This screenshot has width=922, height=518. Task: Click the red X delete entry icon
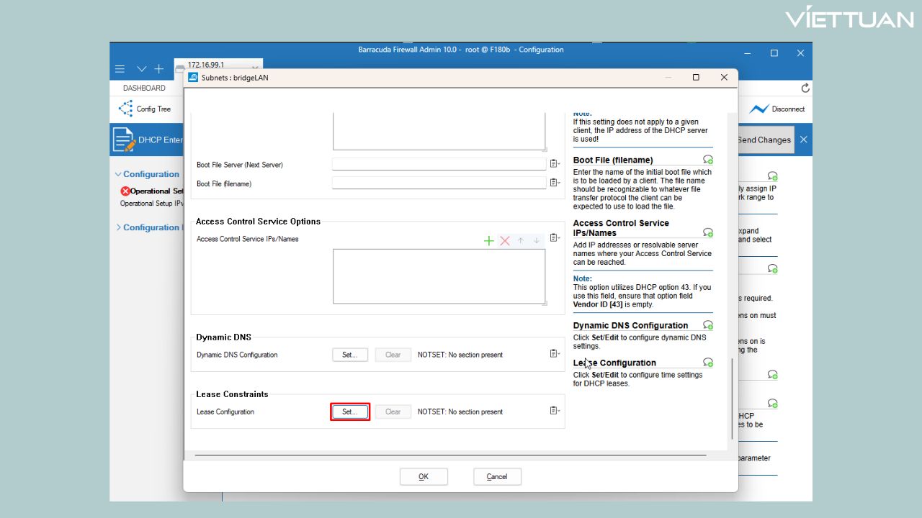[504, 240]
